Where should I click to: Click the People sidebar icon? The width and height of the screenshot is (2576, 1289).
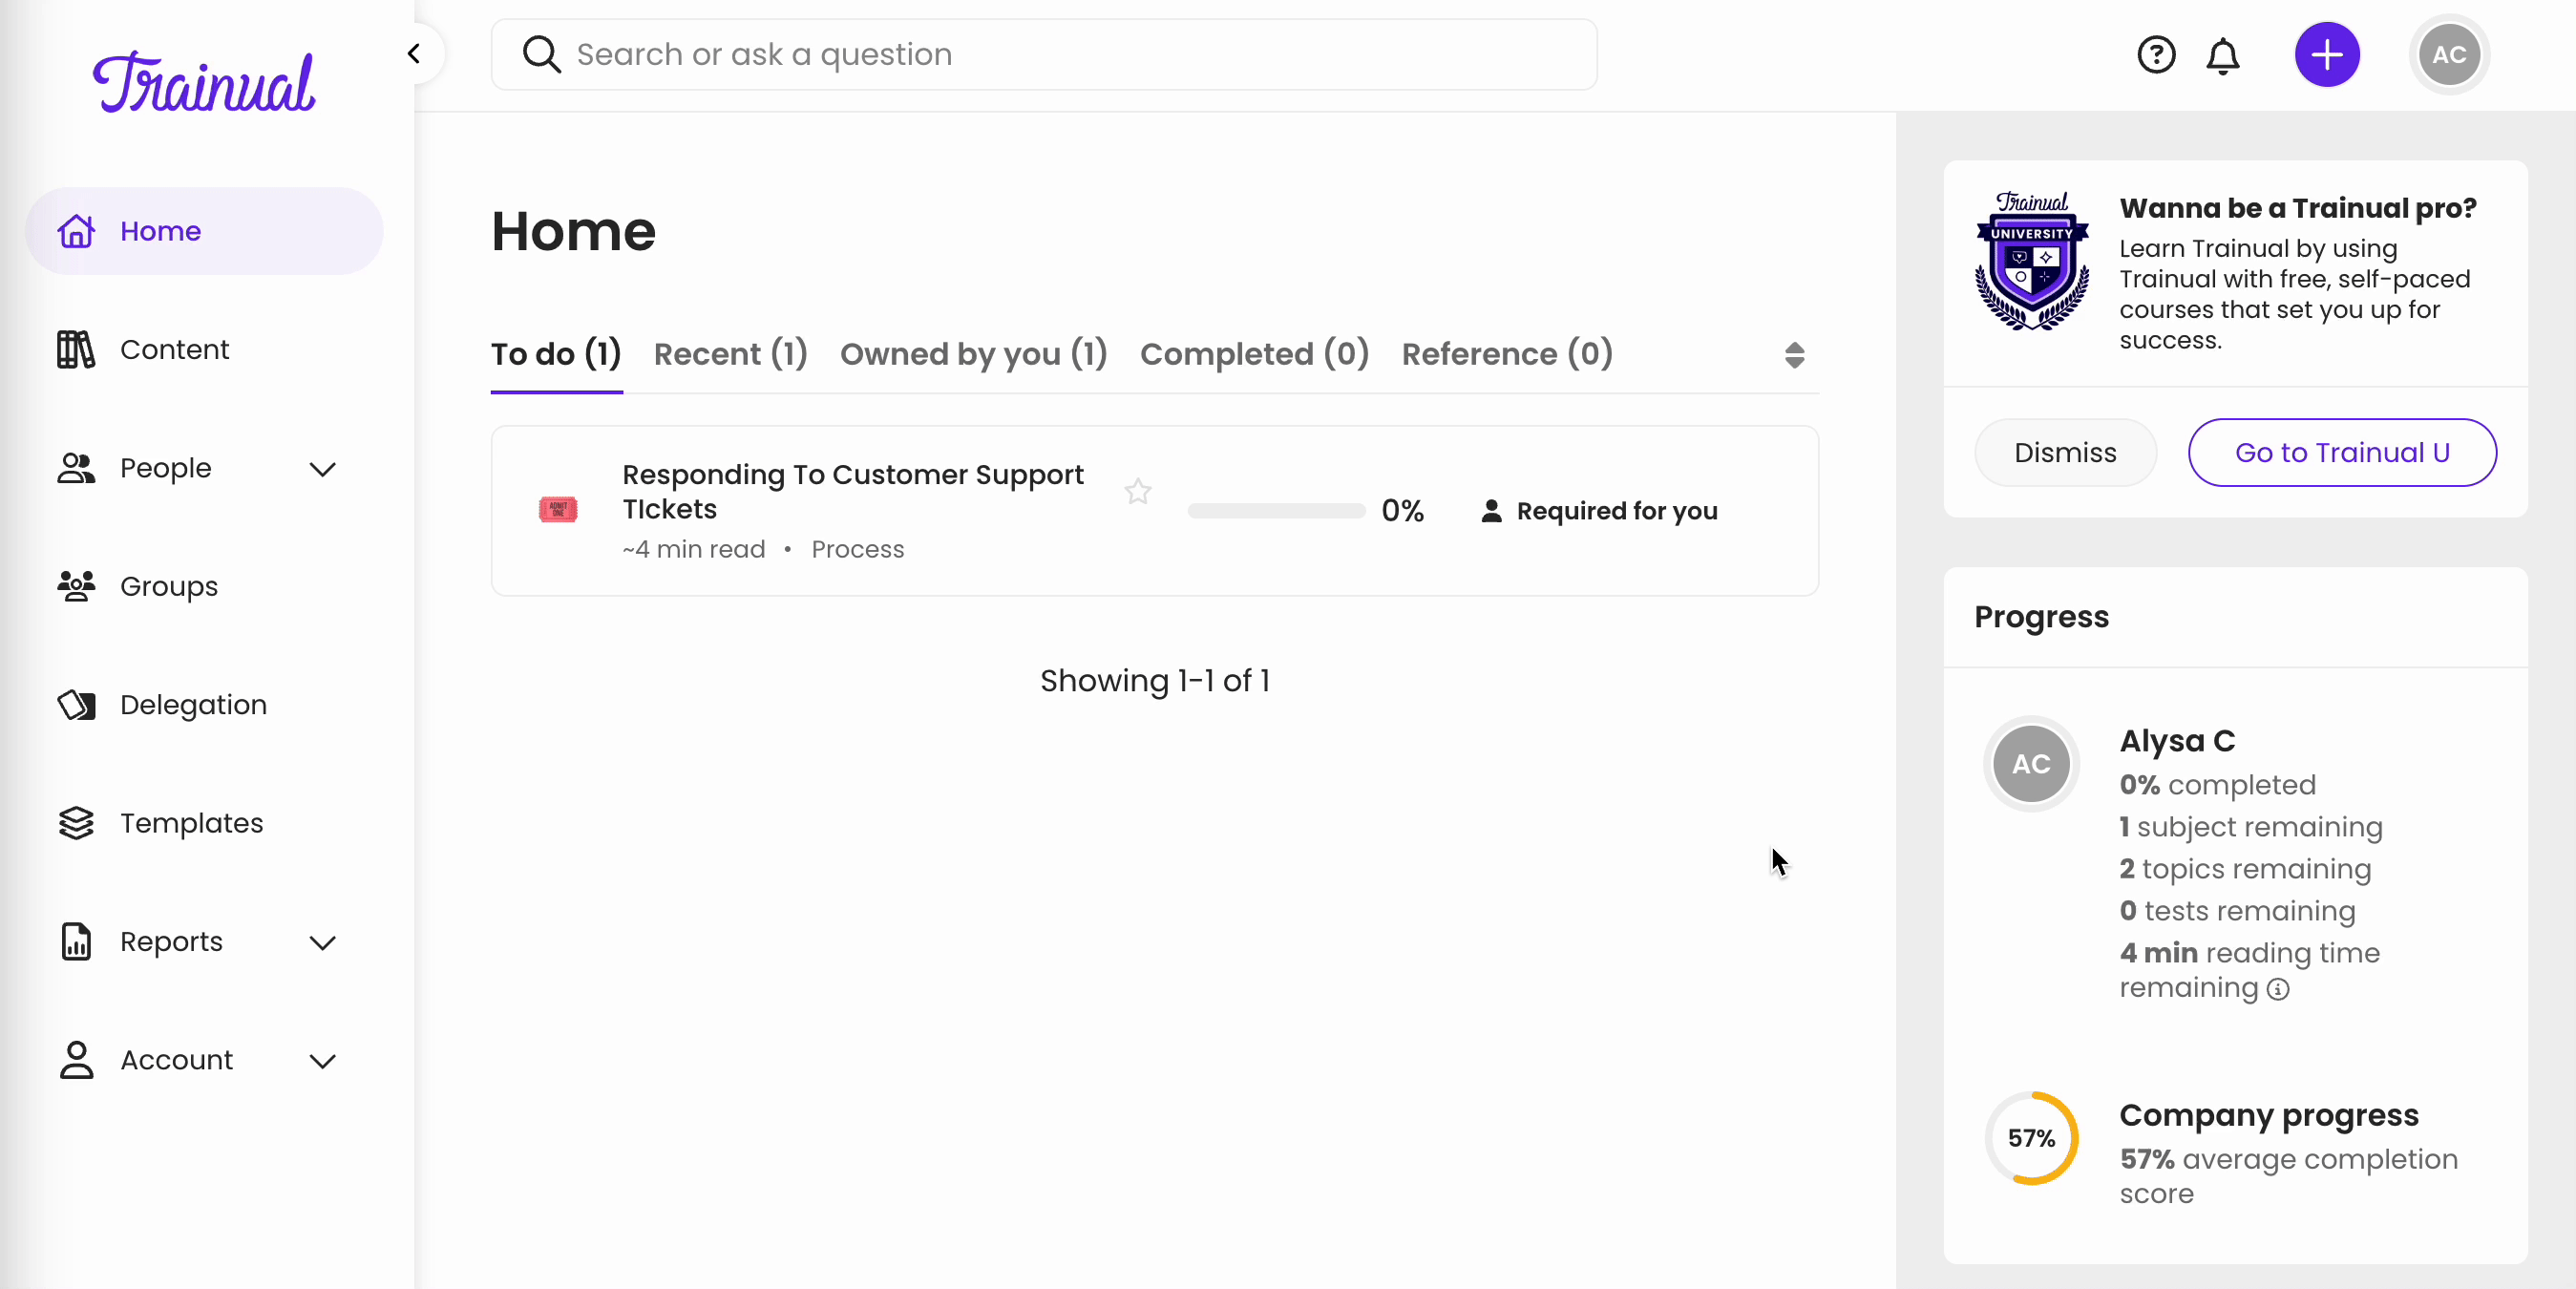[74, 465]
